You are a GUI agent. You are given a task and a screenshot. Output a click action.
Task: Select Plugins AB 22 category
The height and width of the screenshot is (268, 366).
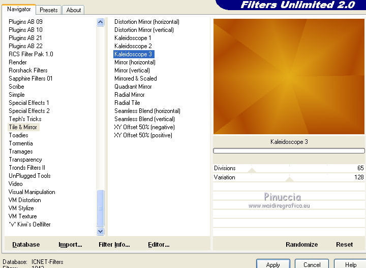(x=26, y=46)
